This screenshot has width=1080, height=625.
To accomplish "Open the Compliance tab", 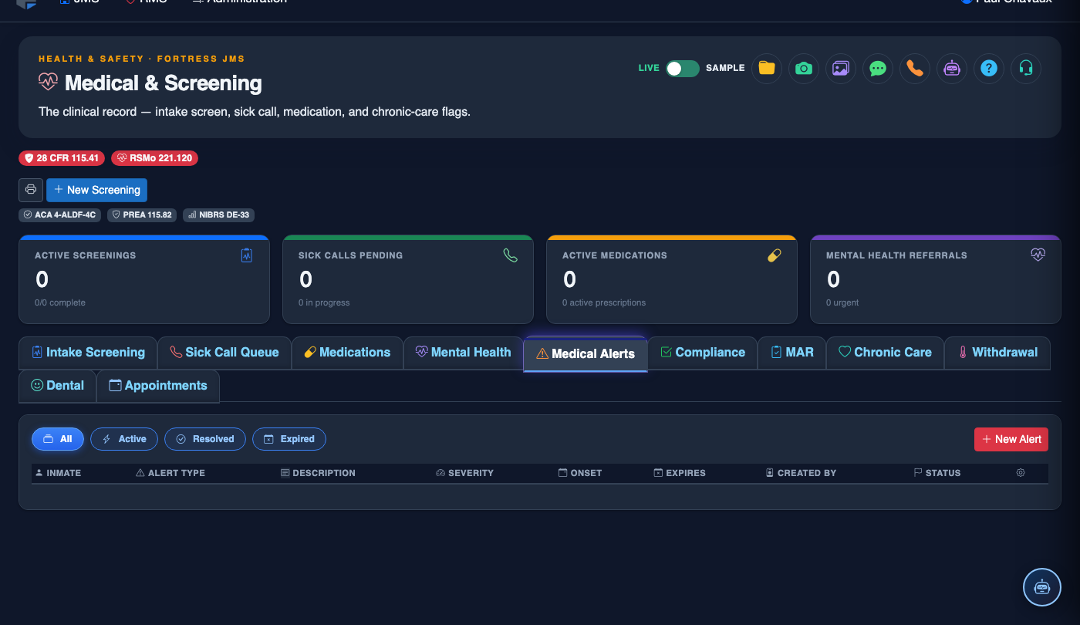I will click(703, 353).
